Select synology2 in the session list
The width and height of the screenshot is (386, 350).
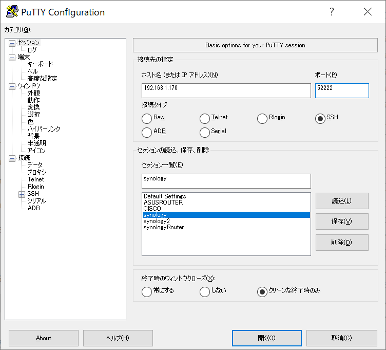coord(226,221)
